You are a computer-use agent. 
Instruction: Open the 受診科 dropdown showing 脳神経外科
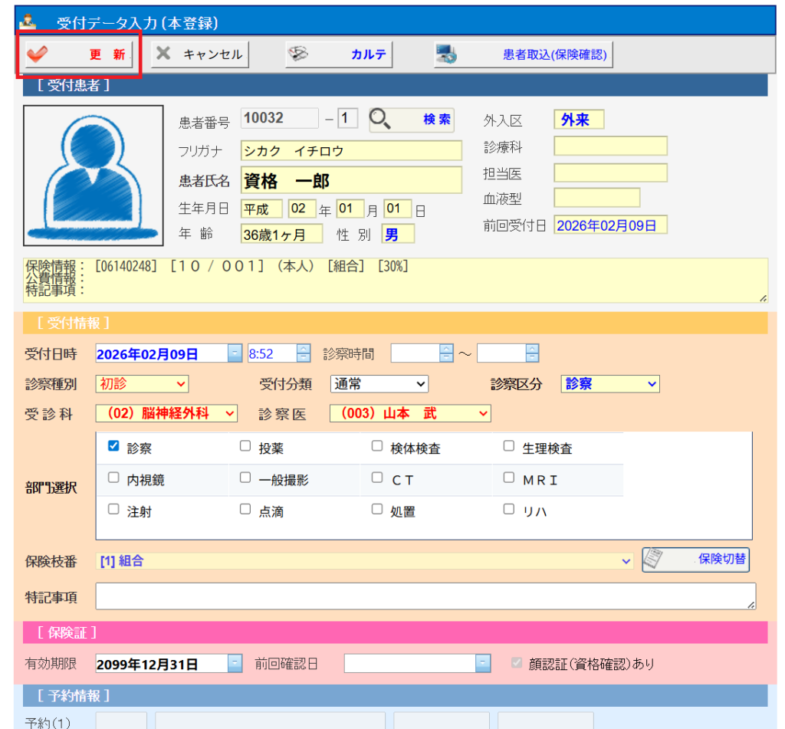[x=166, y=414]
